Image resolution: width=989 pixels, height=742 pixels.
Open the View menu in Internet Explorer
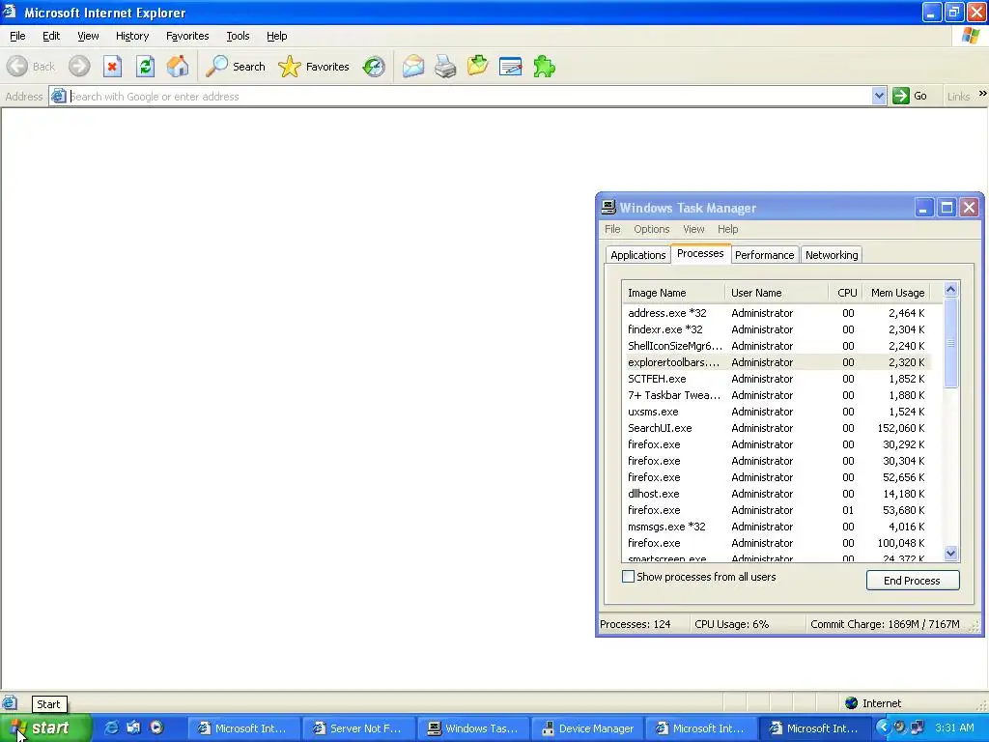click(88, 36)
